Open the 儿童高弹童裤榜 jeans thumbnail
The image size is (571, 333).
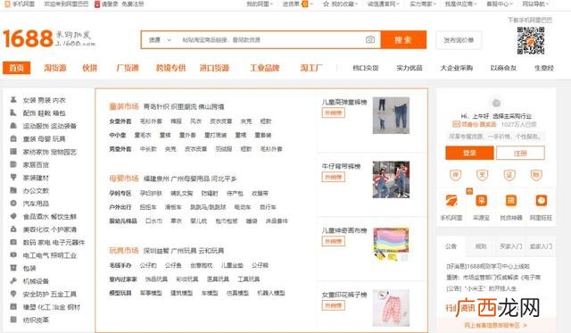391,115
